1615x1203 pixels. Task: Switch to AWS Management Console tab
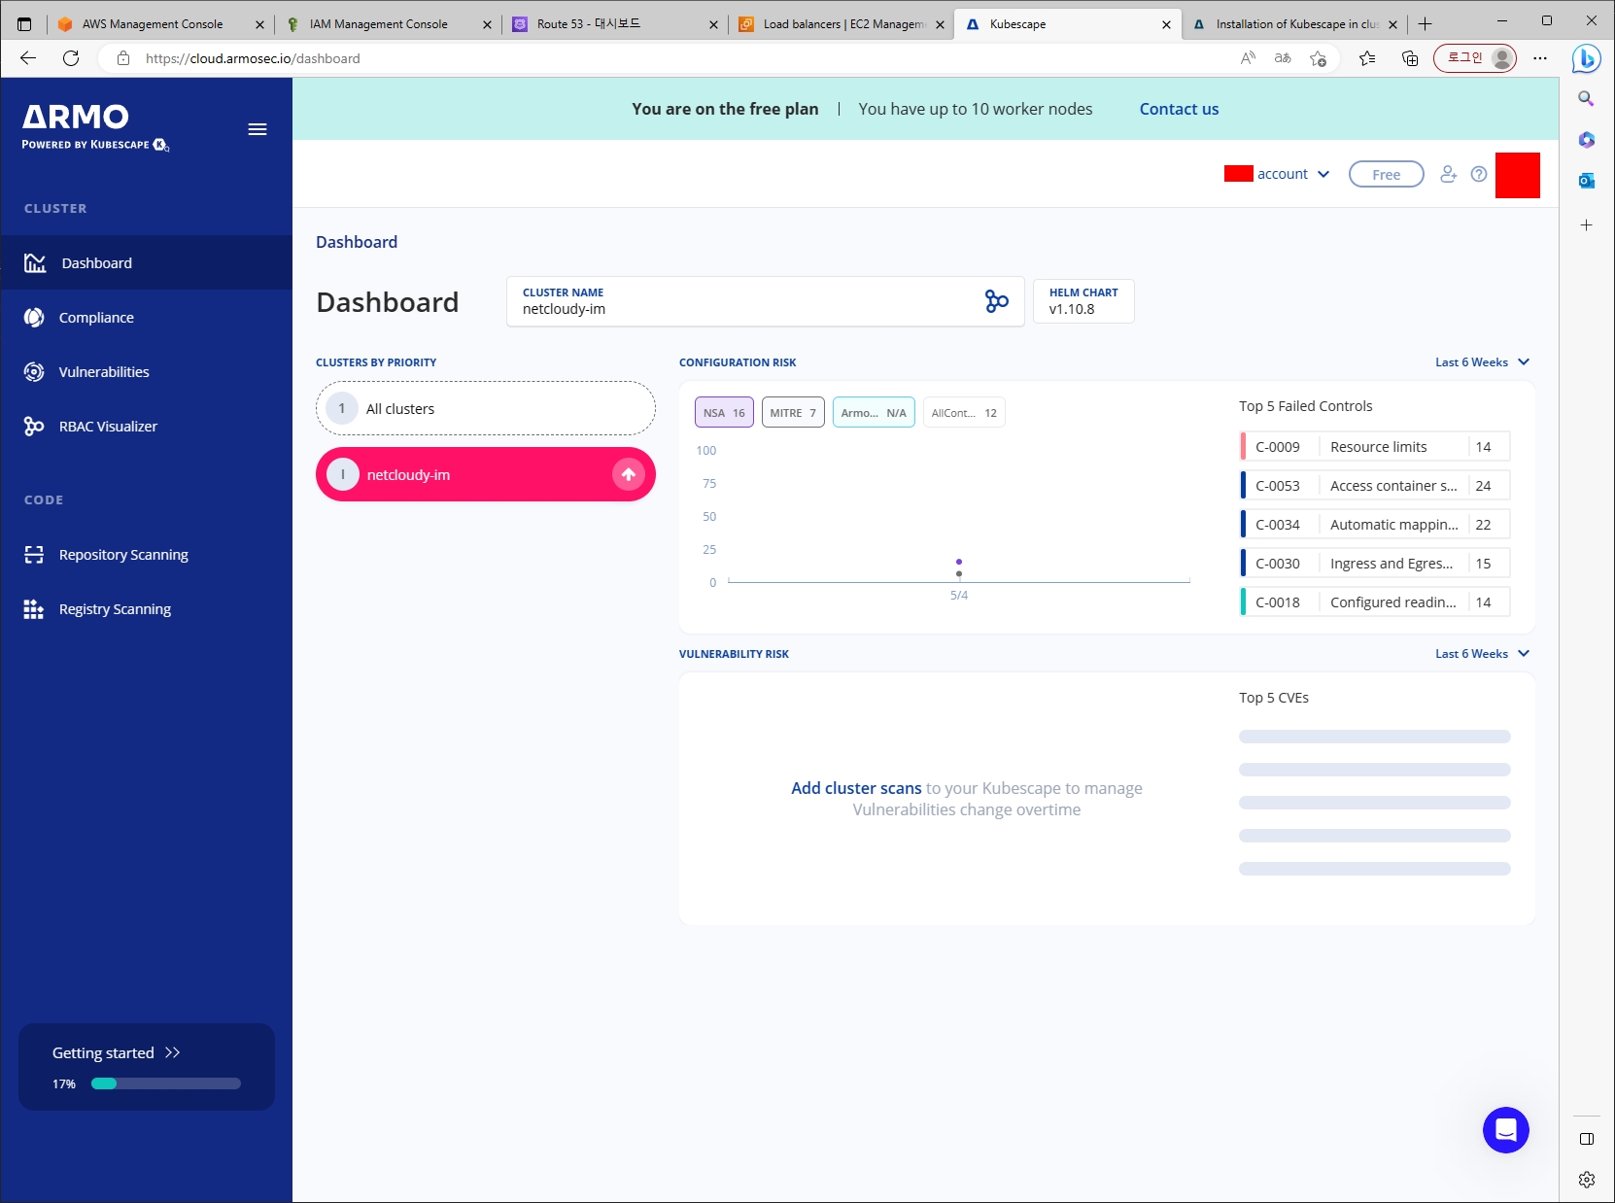click(x=160, y=24)
